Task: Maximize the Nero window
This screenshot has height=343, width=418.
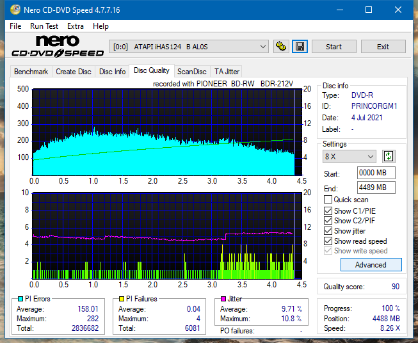Action: (x=369, y=10)
